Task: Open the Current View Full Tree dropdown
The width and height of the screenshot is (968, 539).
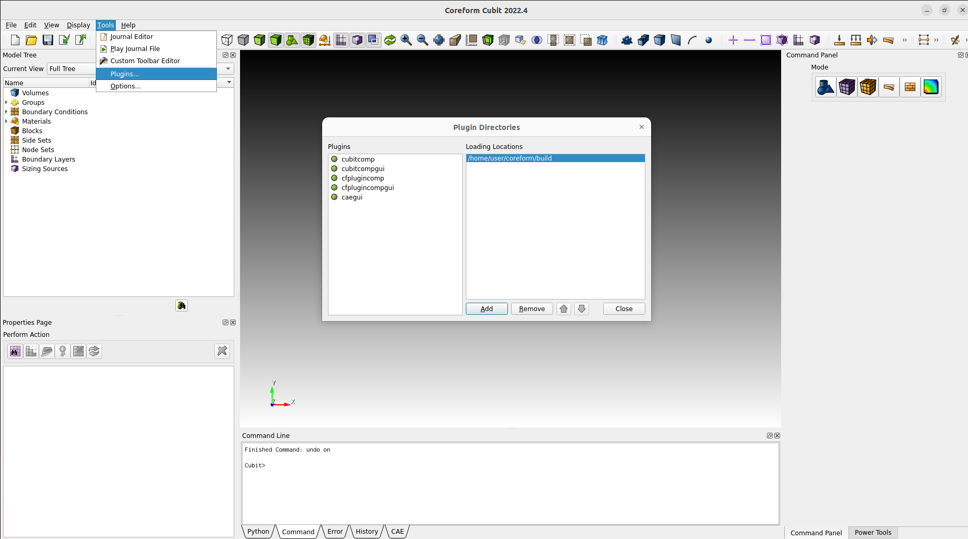Action: pyautogui.click(x=140, y=68)
